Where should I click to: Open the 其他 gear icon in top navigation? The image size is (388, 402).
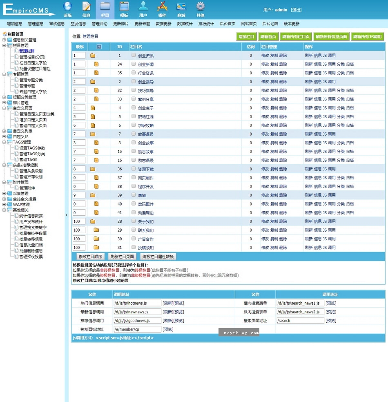point(200,6)
